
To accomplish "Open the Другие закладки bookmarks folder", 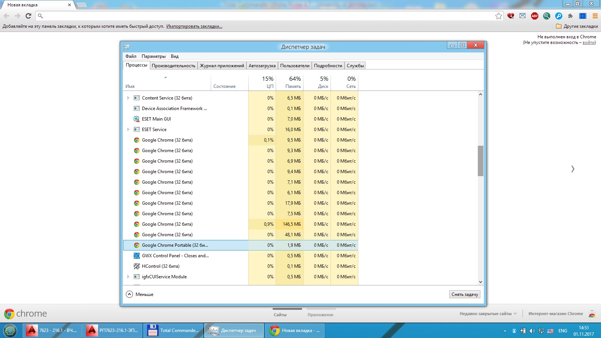I will pos(577,26).
